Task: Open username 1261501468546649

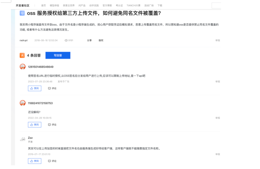Action: point(41,67)
